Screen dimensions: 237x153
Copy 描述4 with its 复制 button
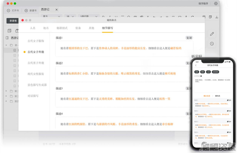[x=188, y=113]
